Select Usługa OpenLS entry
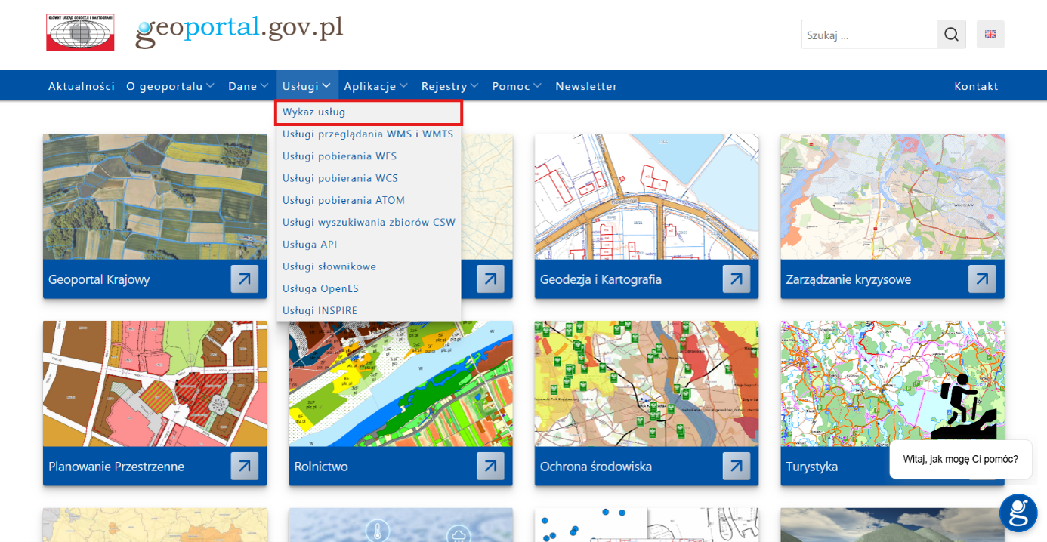This screenshot has height=542, width=1047. pos(369,288)
